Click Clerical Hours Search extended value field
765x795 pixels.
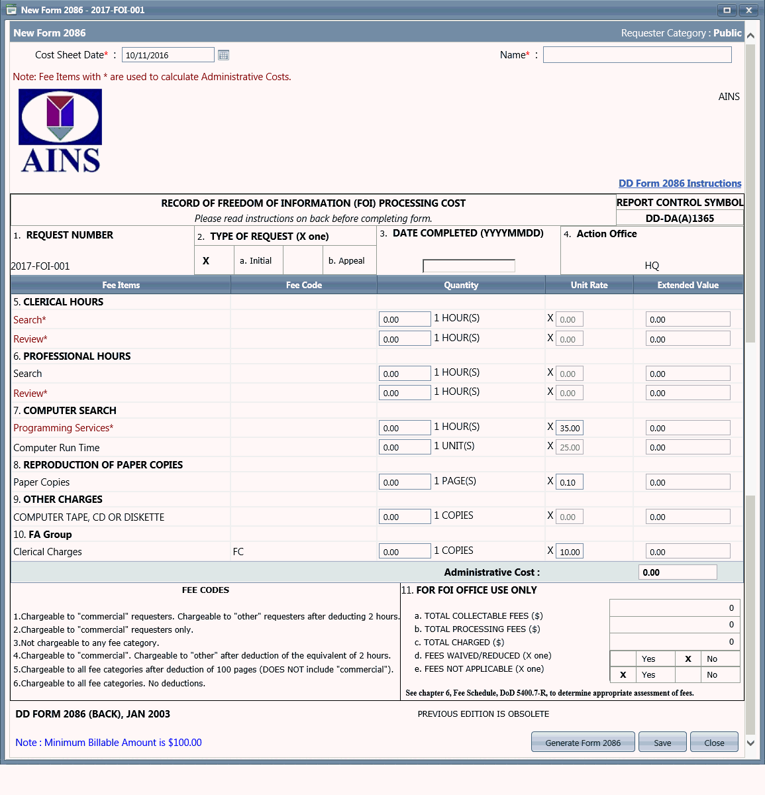[x=688, y=319]
